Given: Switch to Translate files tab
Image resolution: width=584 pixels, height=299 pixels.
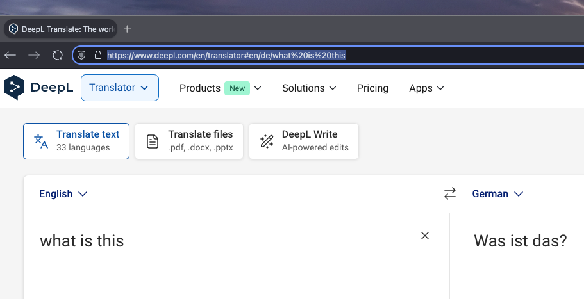Looking at the screenshot, I should tap(189, 141).
